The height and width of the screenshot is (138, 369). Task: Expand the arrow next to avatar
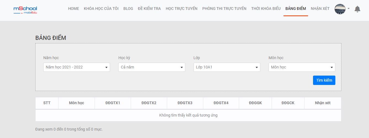(x=349, y=9)
